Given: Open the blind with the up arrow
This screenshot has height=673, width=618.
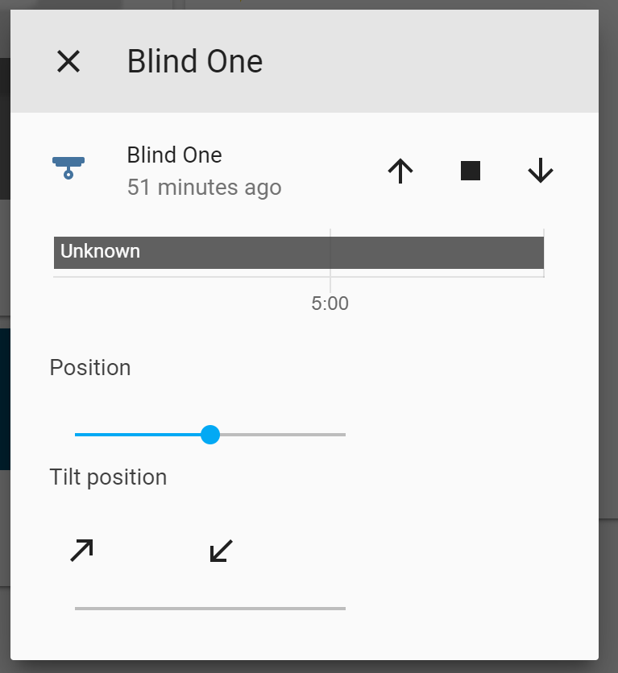Looking at the screenshot, I should 400,171.
